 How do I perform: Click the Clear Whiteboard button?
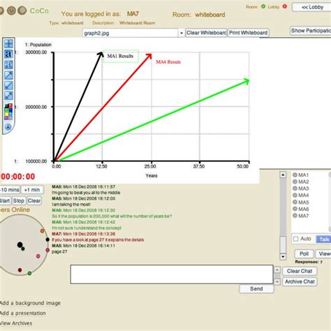click(206, 33)
